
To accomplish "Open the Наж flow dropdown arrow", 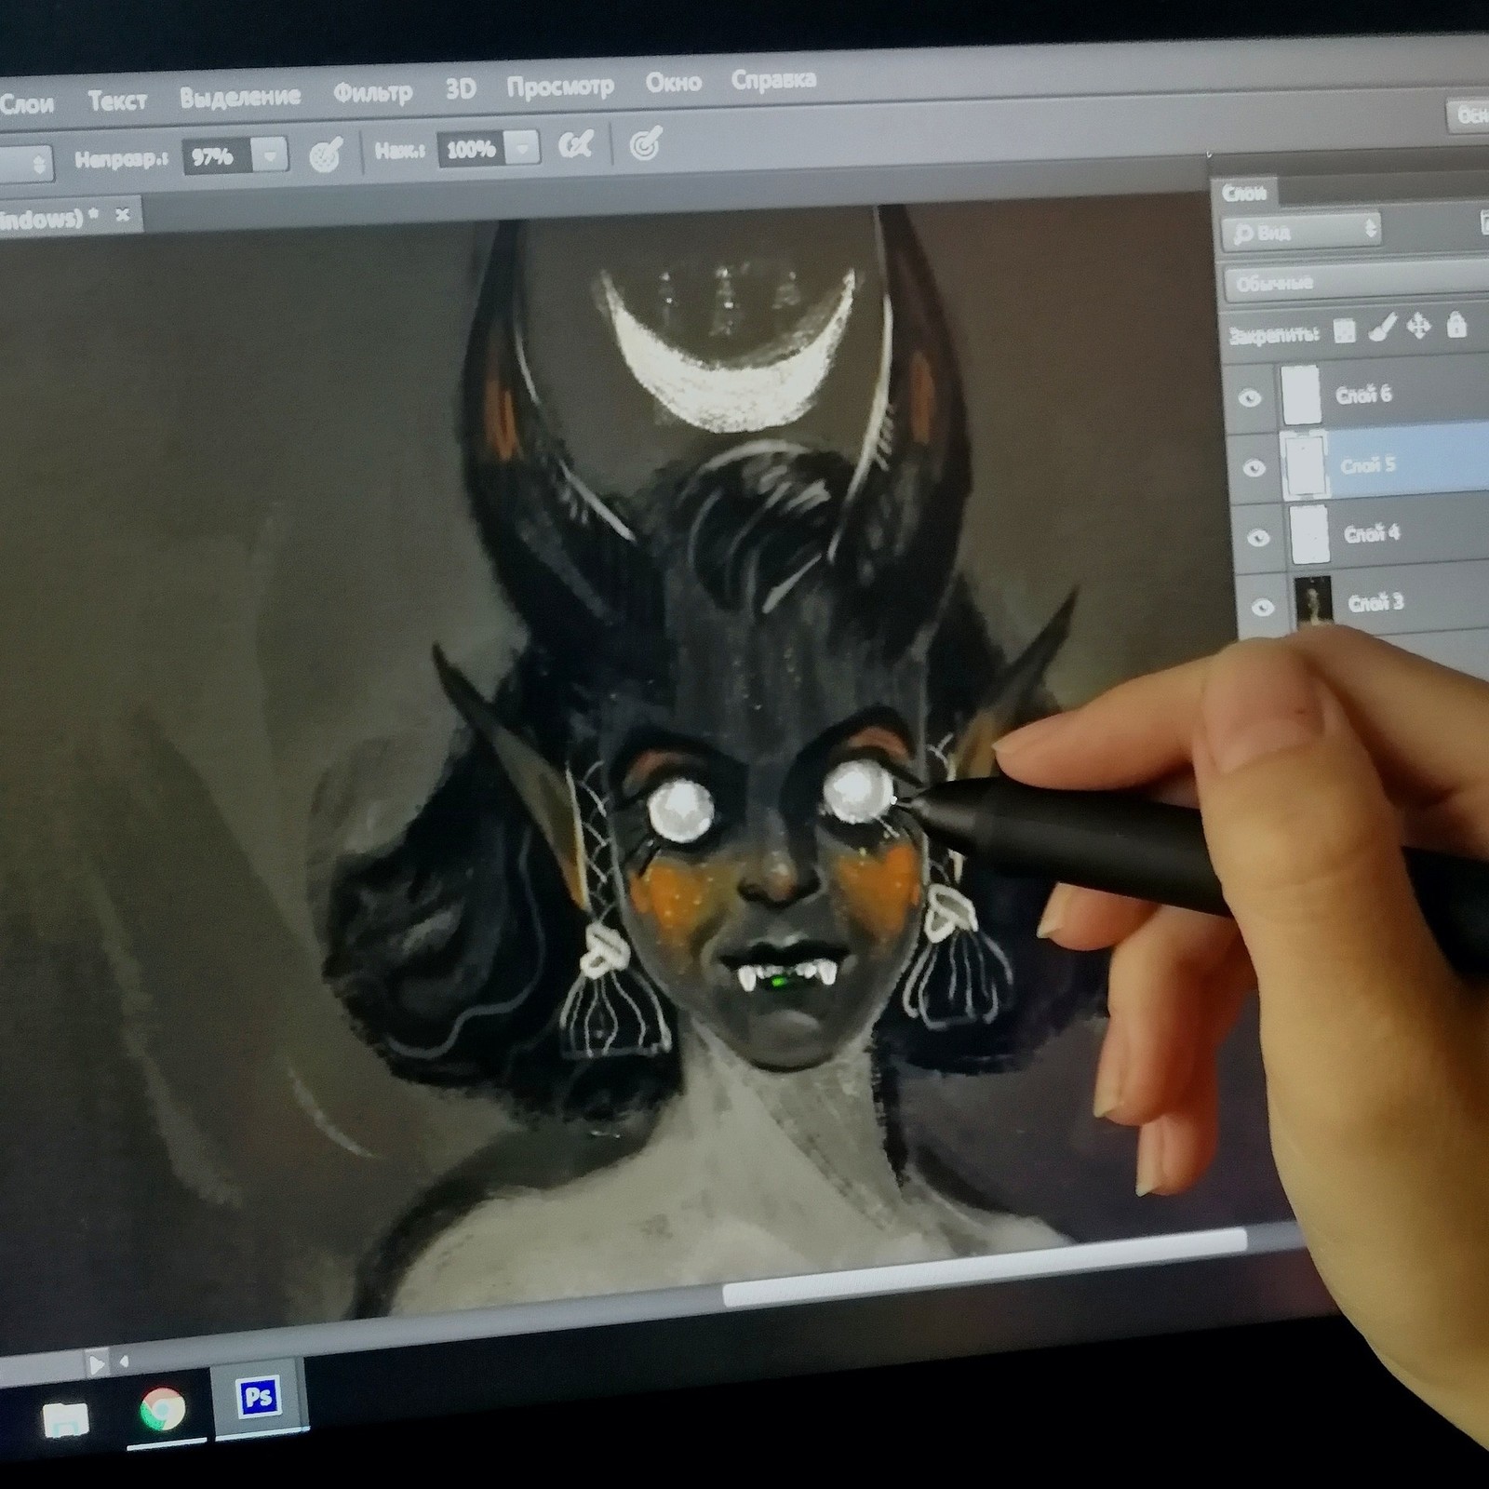I will pos(523,147).
